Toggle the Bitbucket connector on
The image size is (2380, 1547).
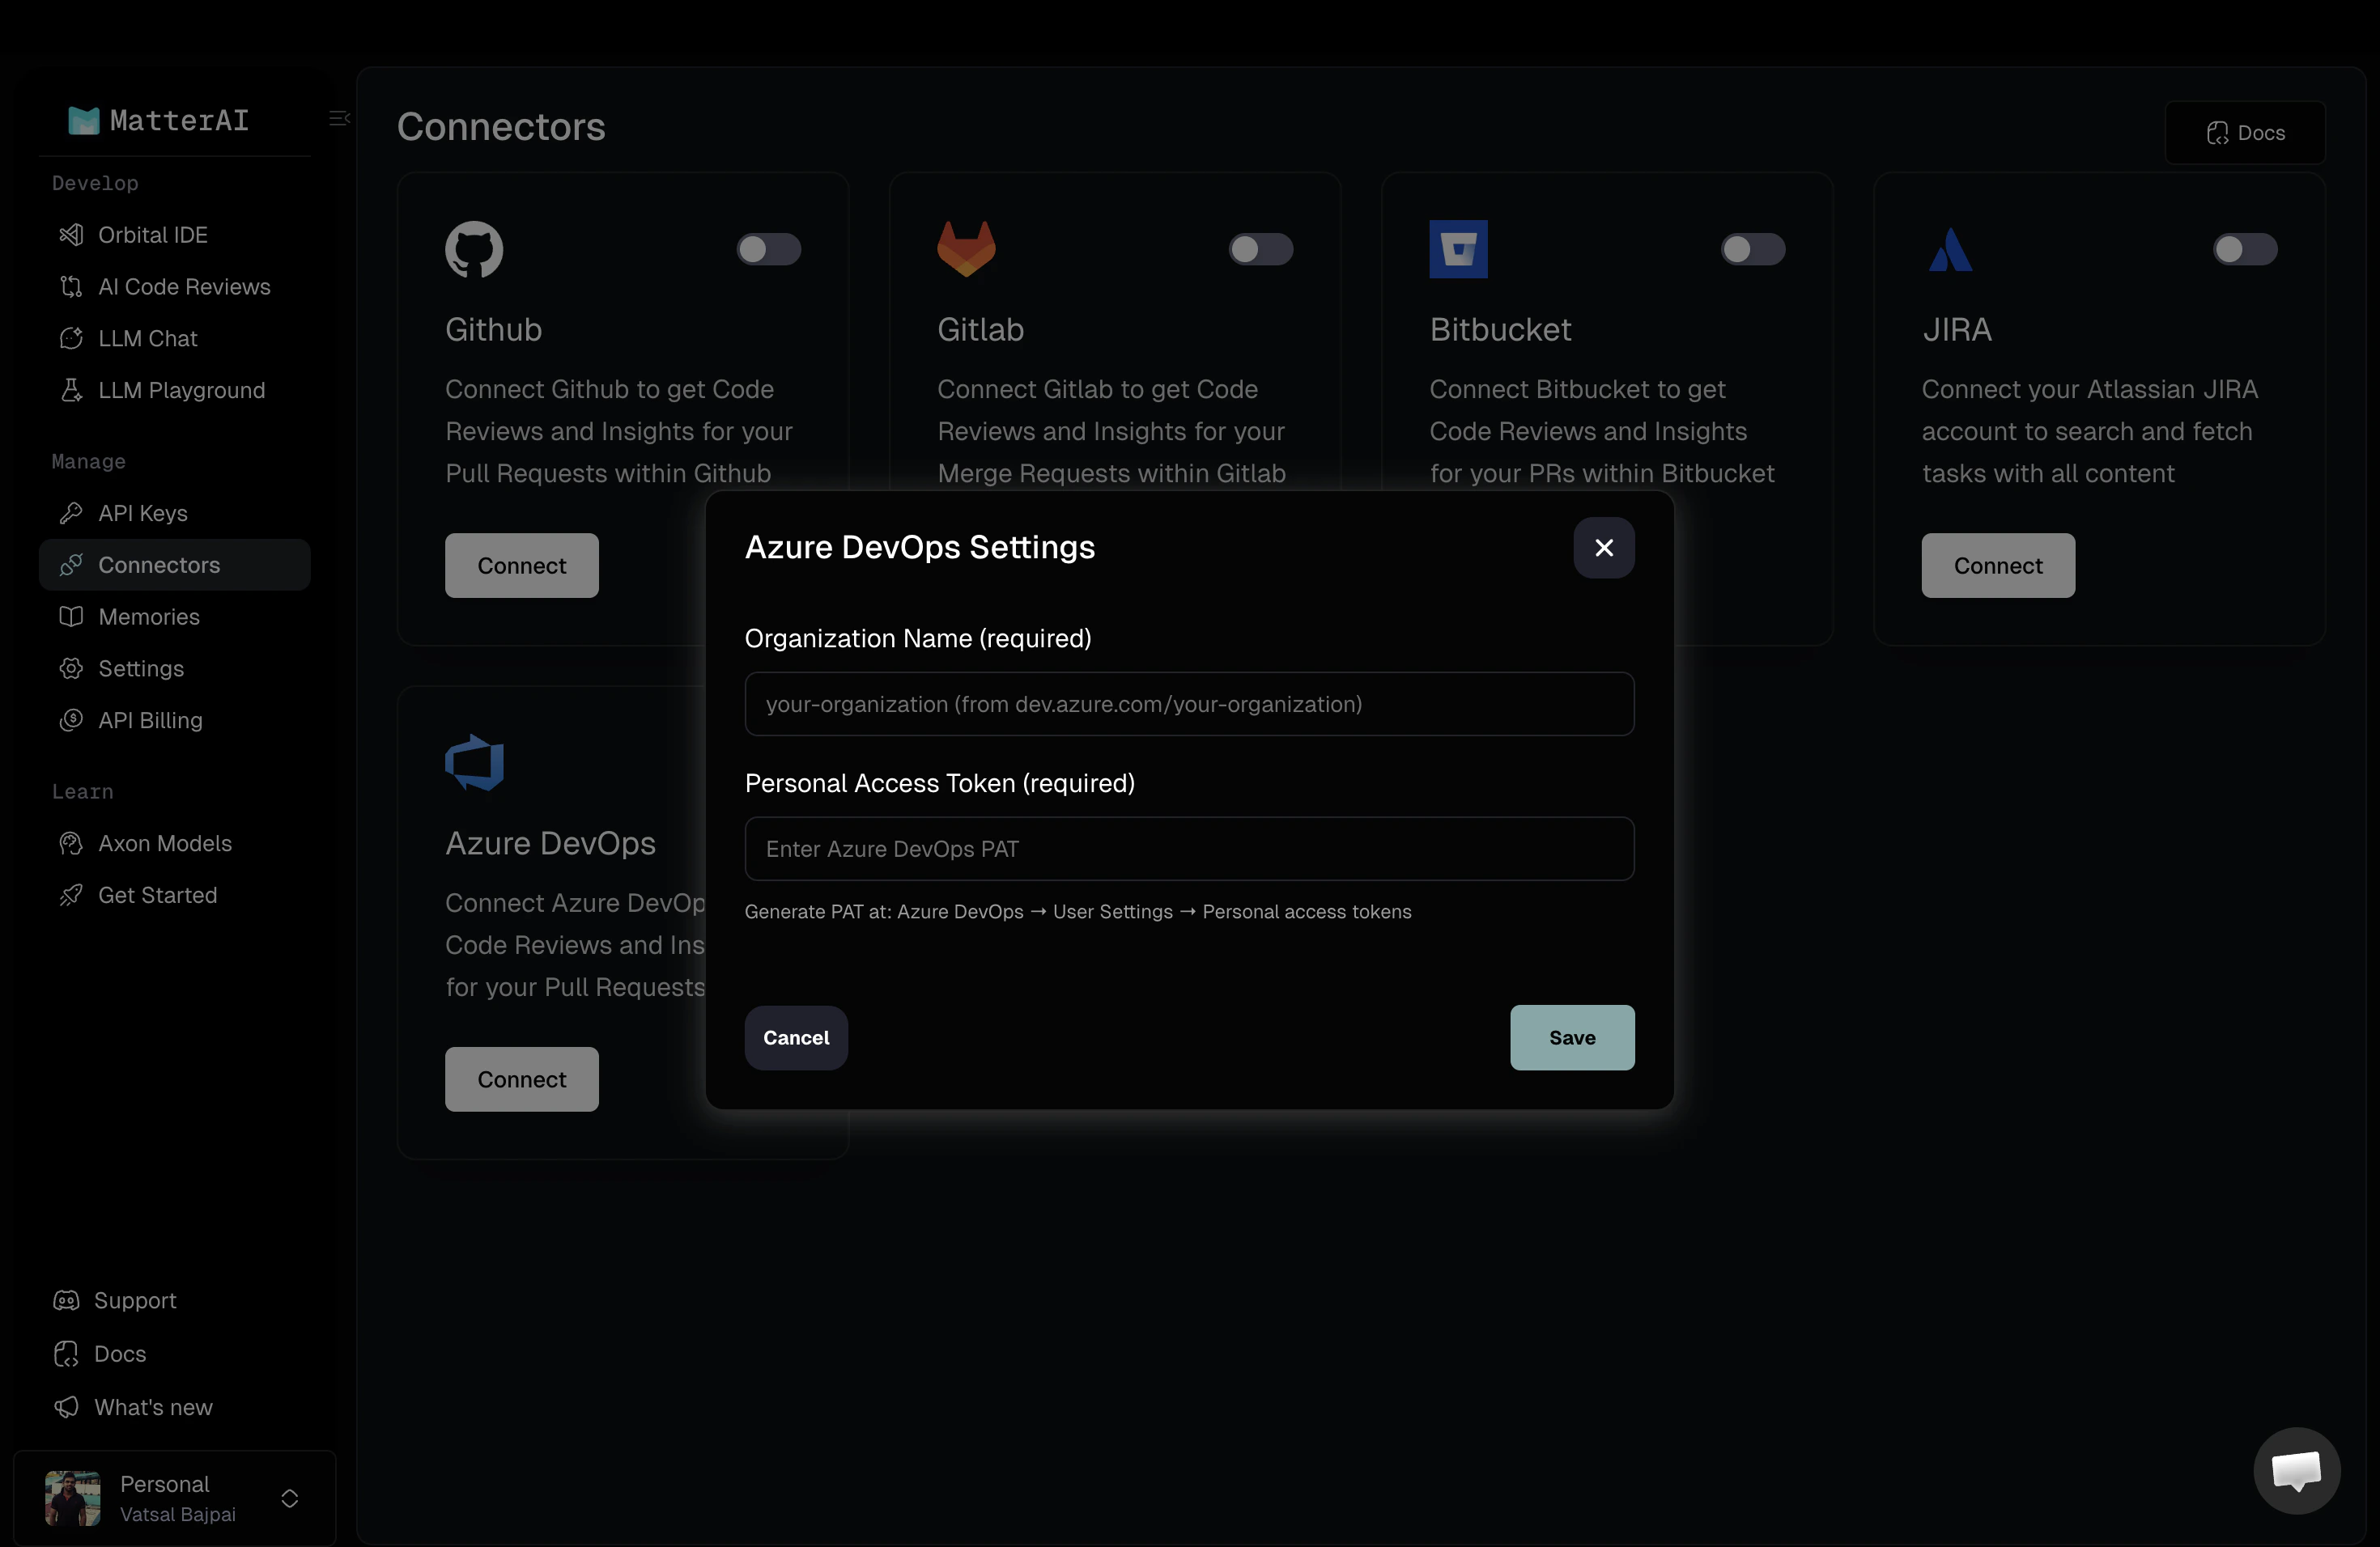pyautogui.click(x=1752, y=249)
